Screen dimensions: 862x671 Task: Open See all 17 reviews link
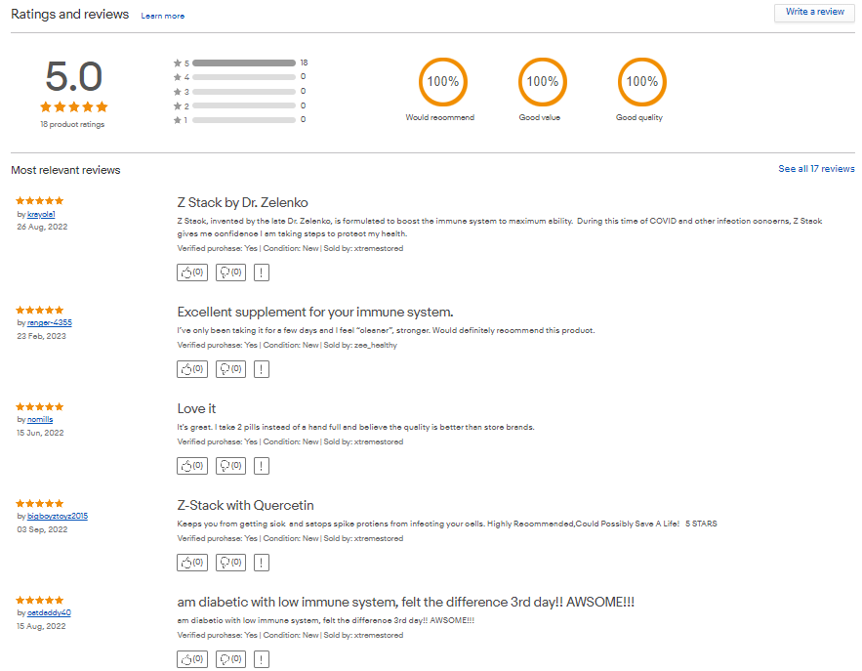[x=816, y=169]
